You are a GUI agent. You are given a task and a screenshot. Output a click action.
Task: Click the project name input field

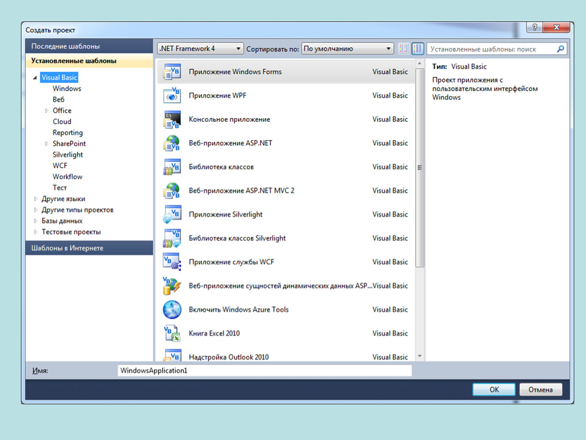click(264, 371)
